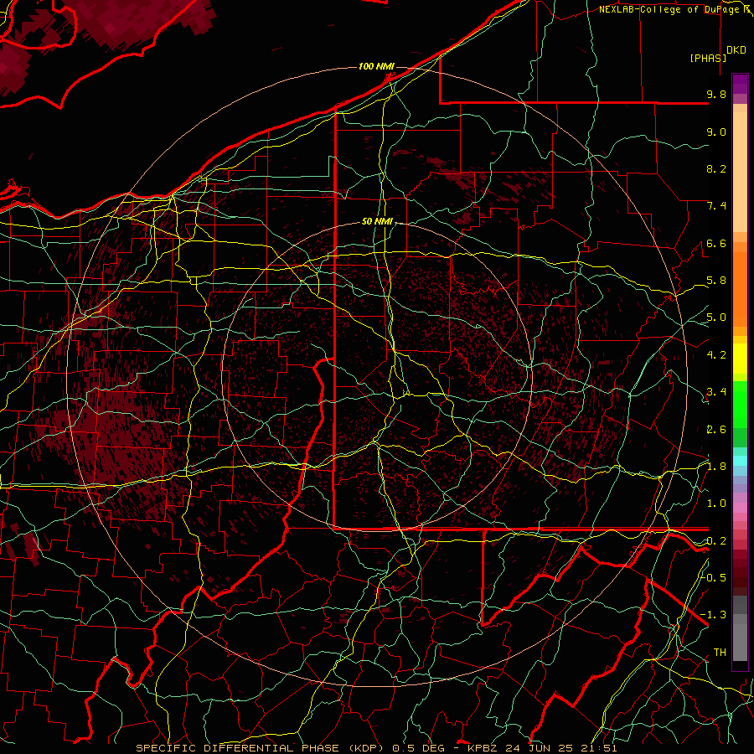
Task: Click the "5.8" scale value
Action: pyautogui.click(x=716, y=281)
